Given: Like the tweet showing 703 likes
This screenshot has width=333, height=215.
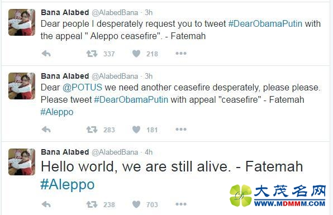Looking at the screenshot, I should 136,204.
